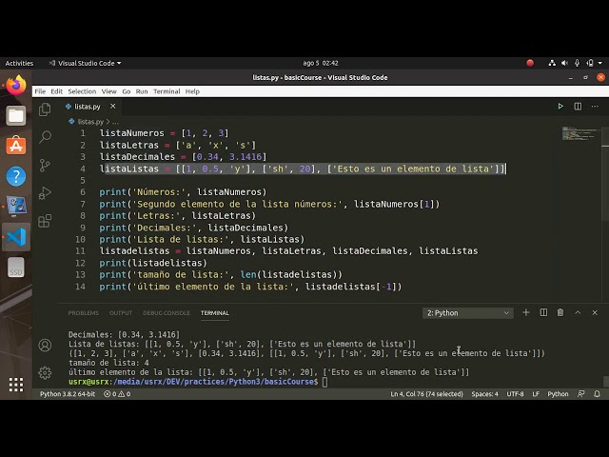Viewport: 609px width, 457px height.
Task: Click 'tamaño de lista: 4' terminal output
Action: click(108, 363)
